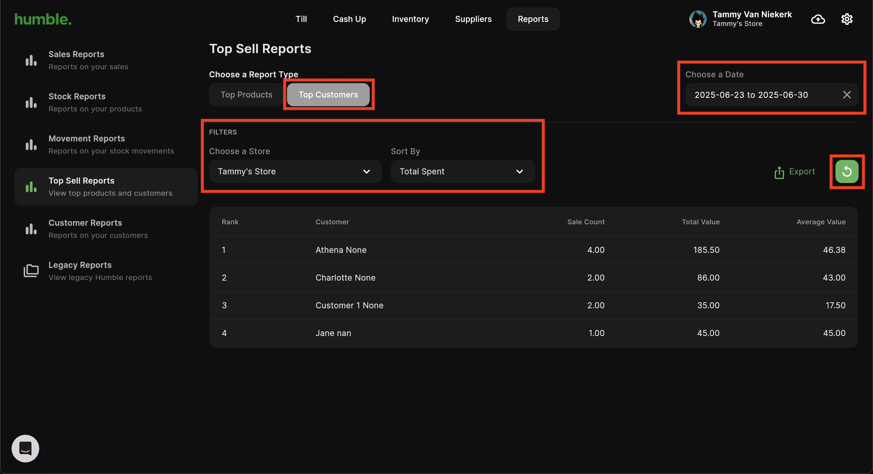This screenshot has width=873, height=474.
Task: Click Top Sell Reports green chart icon
Action: coord(31,187)
